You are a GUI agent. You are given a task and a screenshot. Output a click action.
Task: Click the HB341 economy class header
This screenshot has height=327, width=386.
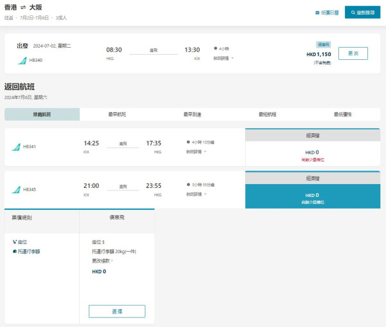click(x=313, y=135)
